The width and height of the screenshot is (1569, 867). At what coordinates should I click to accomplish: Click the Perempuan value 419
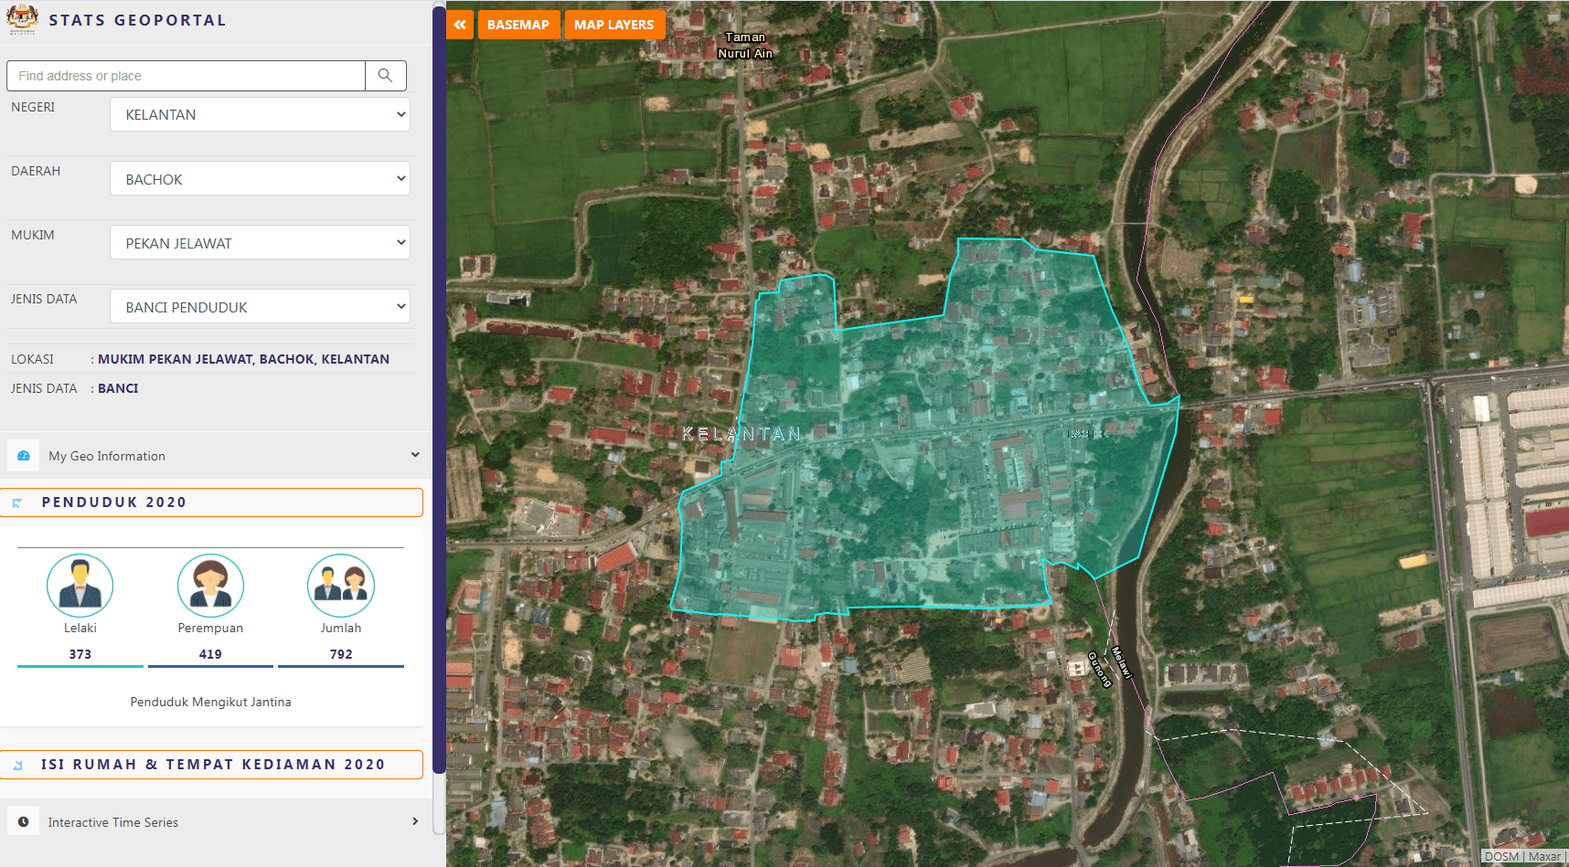210,654
